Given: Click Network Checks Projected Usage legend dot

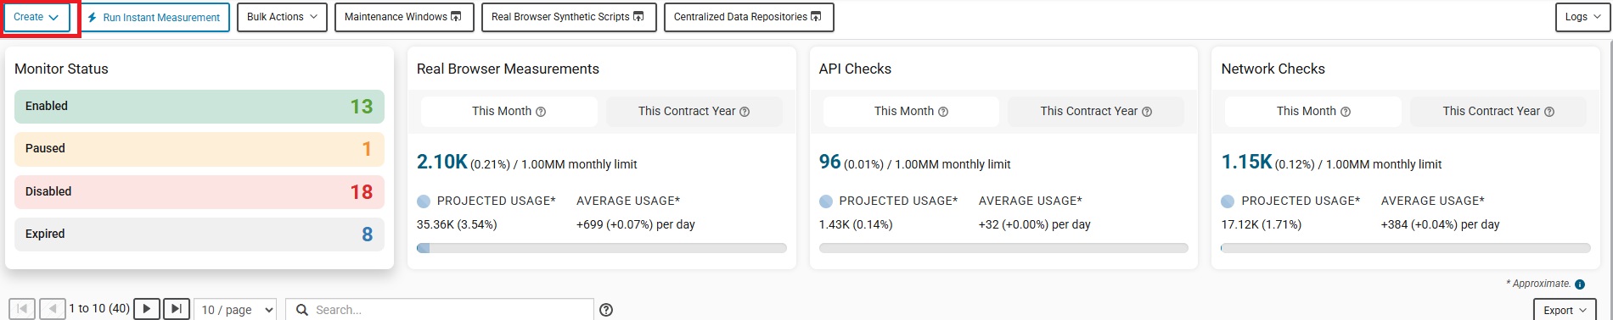Looking at the screenshot, I should [1228, 201].
